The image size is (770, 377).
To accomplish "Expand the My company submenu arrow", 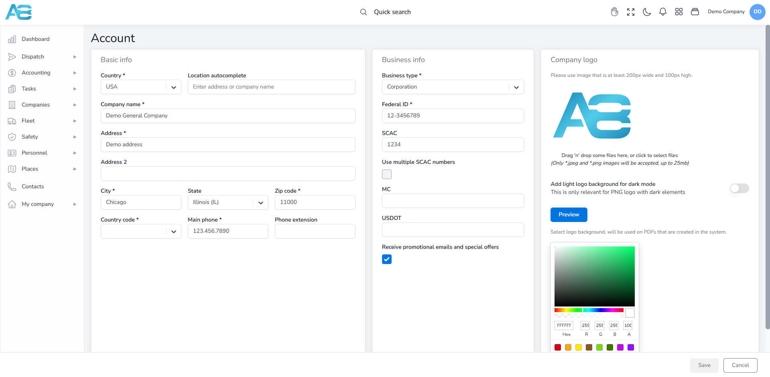I will pyautogui.click(x=75, y=204).
